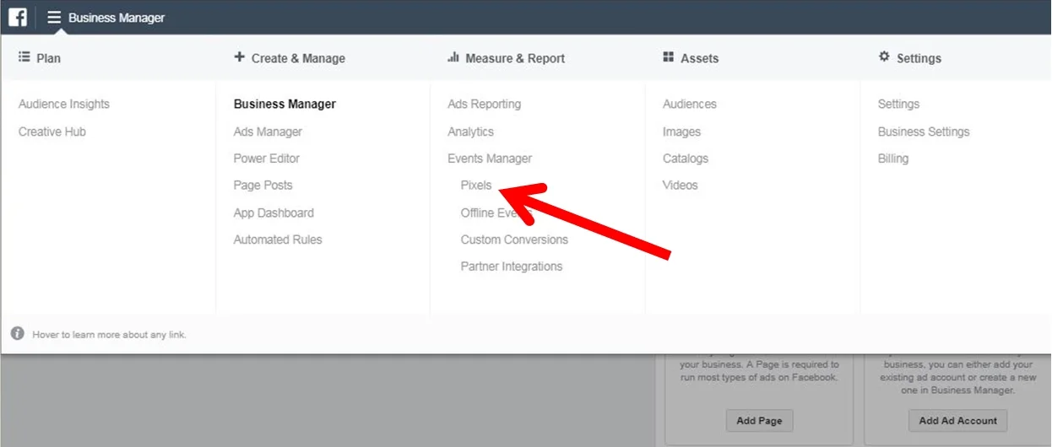Open Creative Hub
This screenshot has height=447, width=1052.
click(x=52, y=132)
